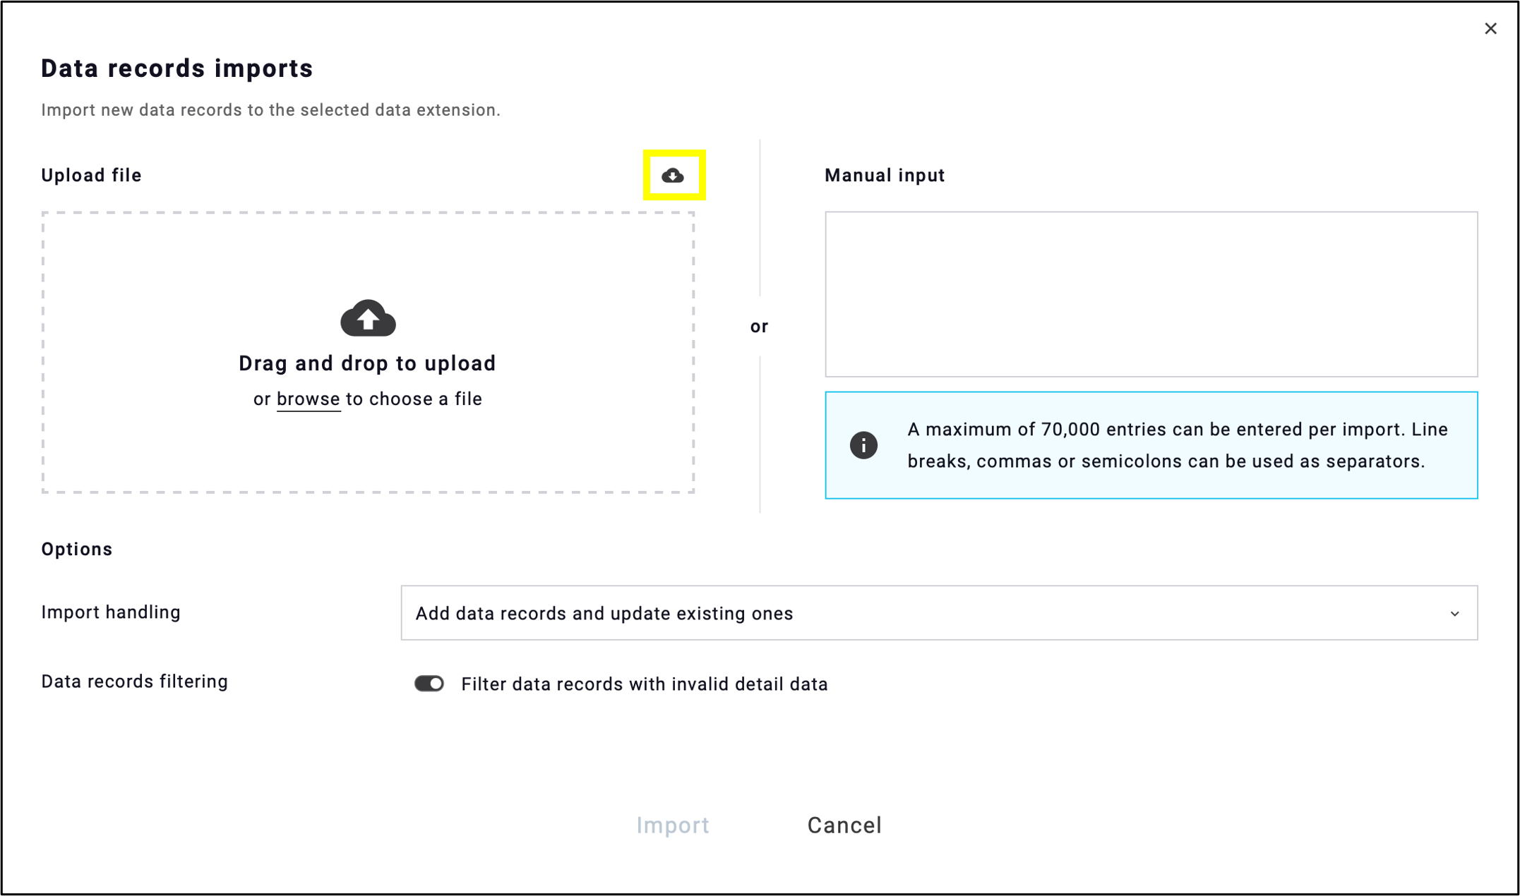Click the info icon in the blue notice
Image resolution: width=1520 pixels, height=896 pixels.
coord(863,445)
